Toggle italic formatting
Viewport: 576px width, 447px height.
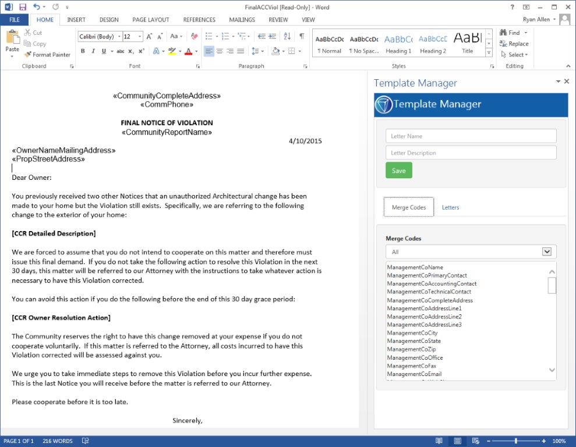point(93,51)
